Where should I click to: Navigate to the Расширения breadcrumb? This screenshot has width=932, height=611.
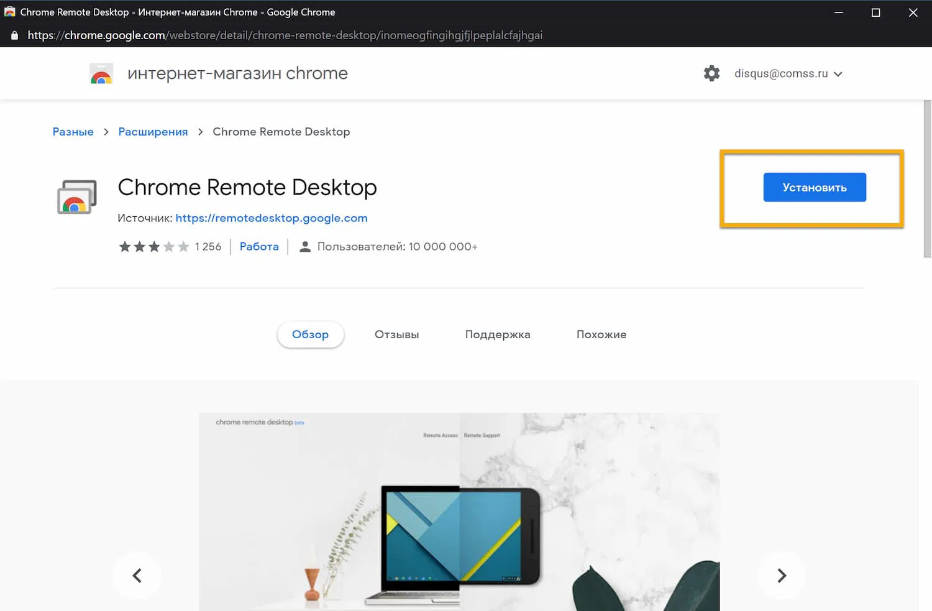[153, 132]
